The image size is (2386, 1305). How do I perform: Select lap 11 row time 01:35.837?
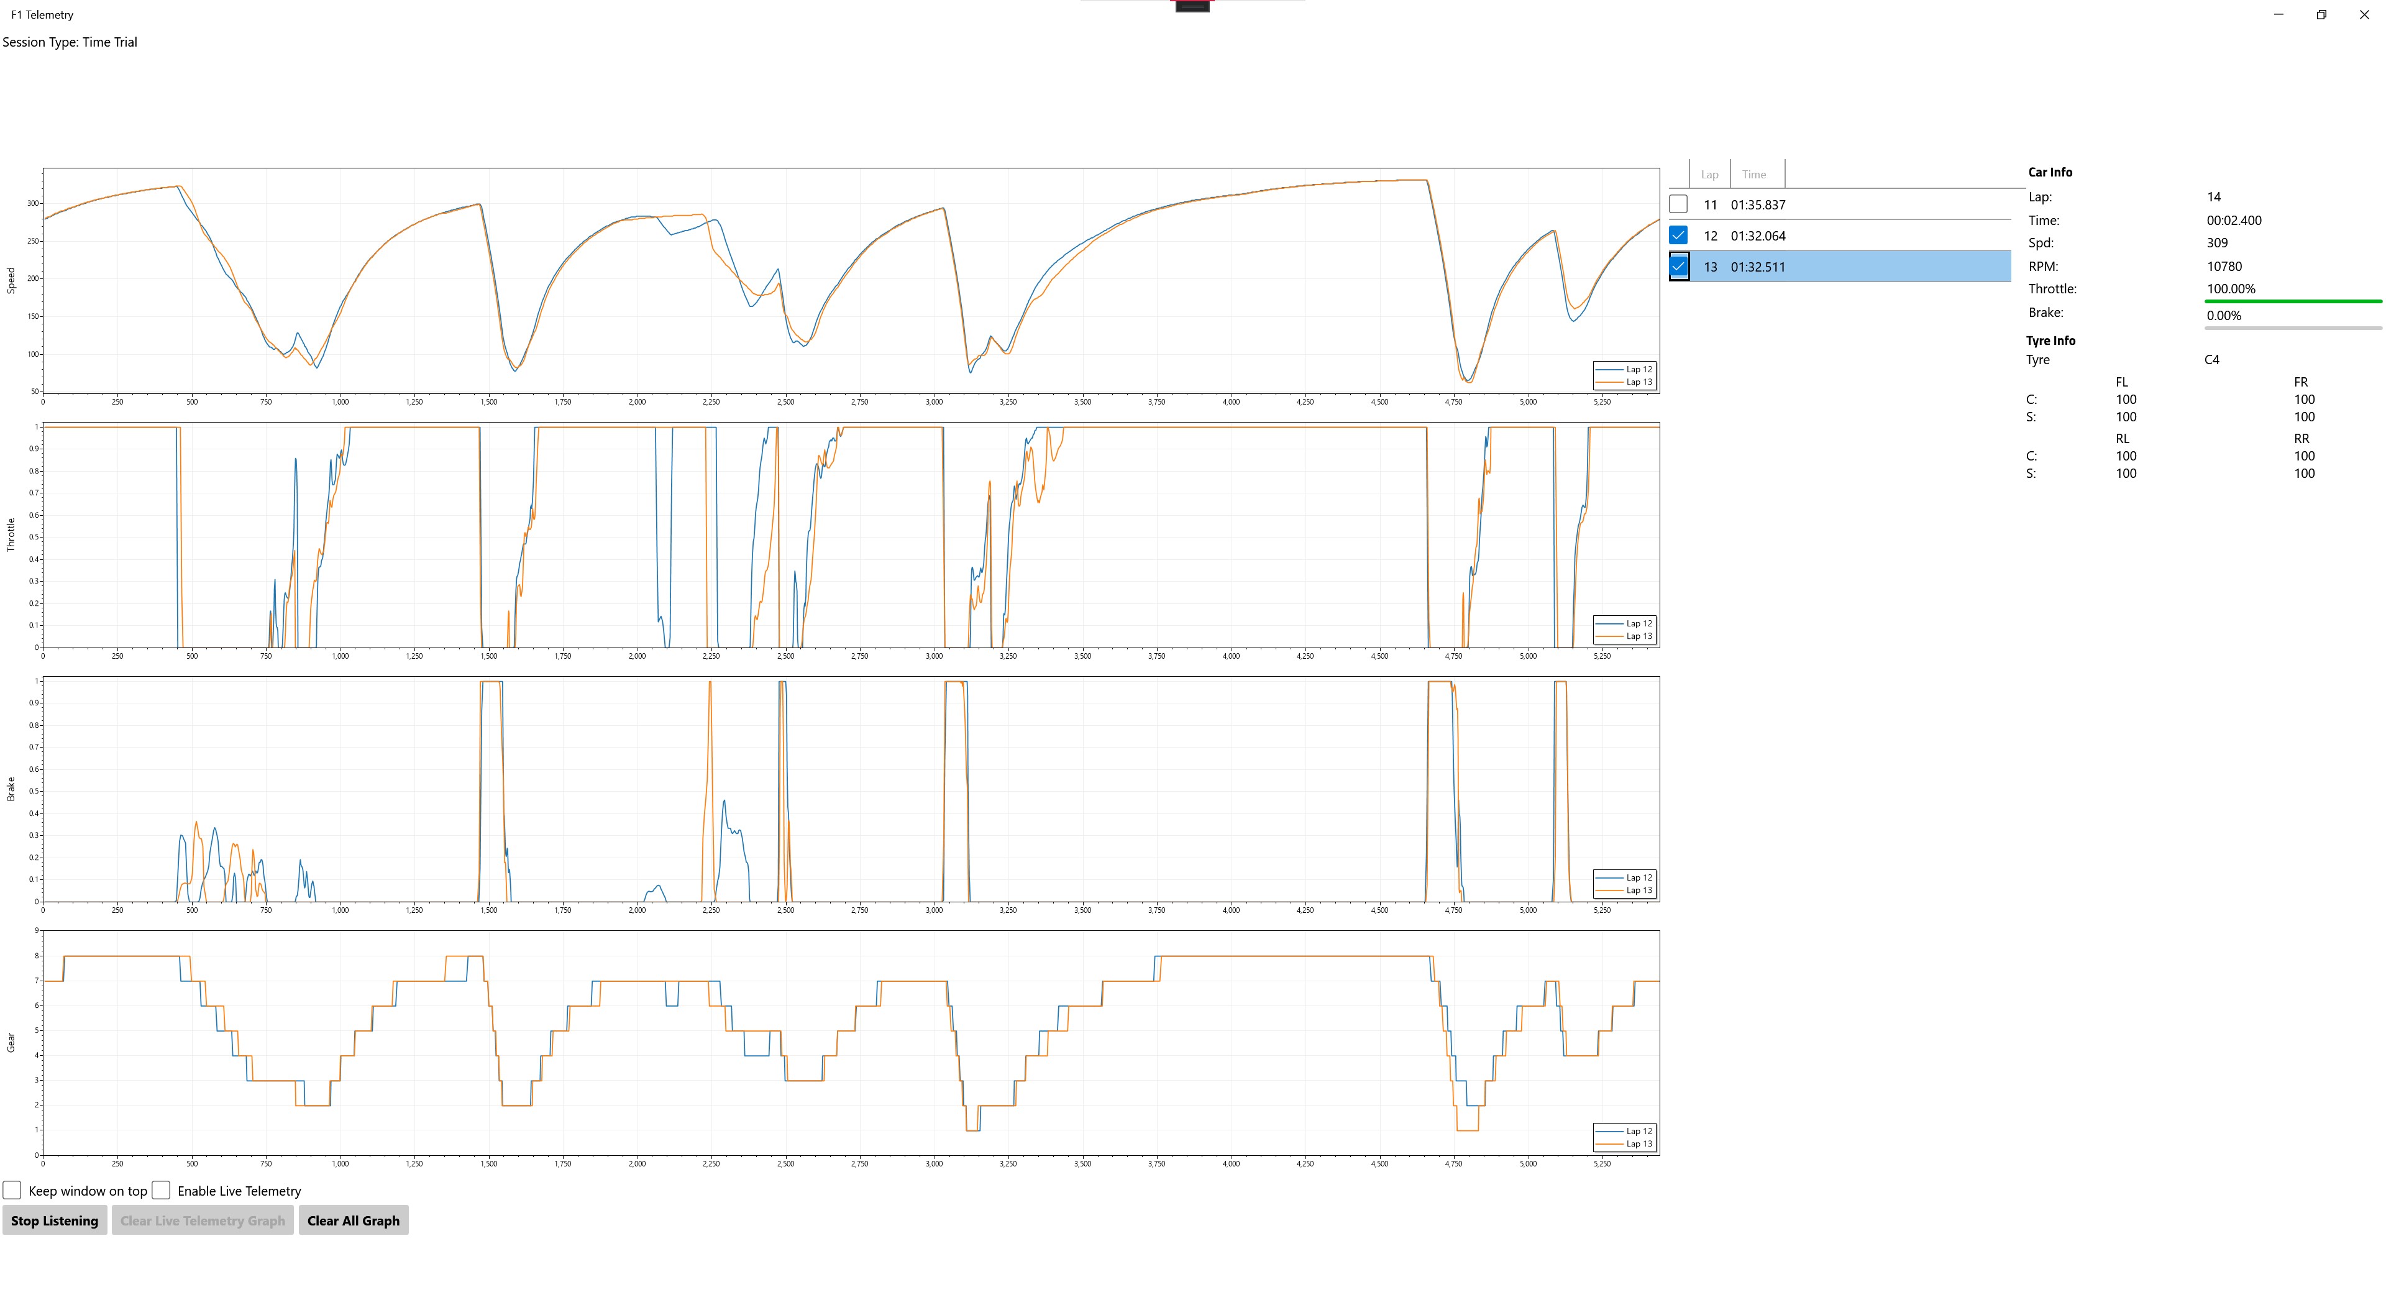[x=1757, y=204]
